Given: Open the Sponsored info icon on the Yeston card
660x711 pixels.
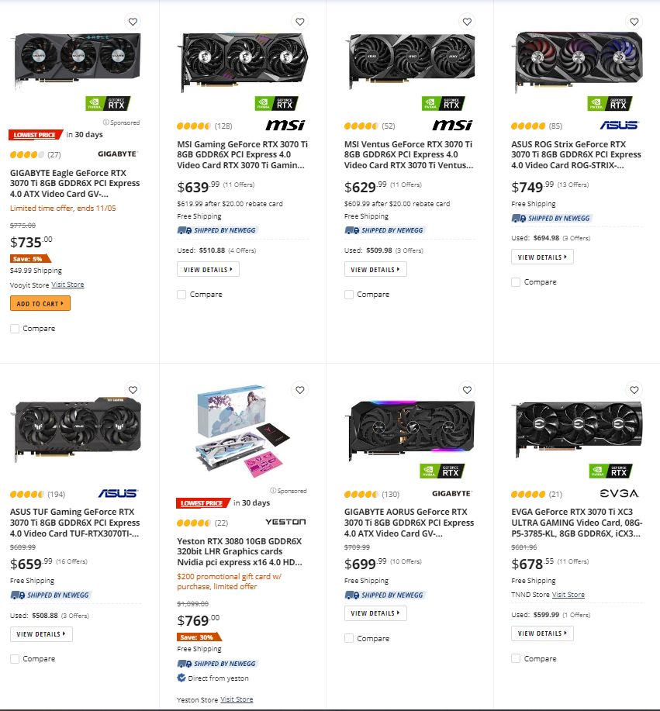Looking at the screenshot, I should tap(271, 490).
